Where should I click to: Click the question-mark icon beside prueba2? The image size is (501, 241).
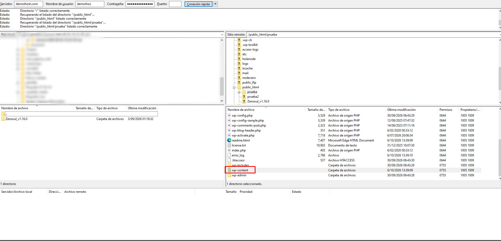(x=244, y=97)
